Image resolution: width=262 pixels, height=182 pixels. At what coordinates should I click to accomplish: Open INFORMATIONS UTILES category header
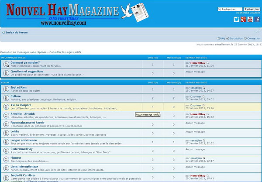click(x=14, y=58)
